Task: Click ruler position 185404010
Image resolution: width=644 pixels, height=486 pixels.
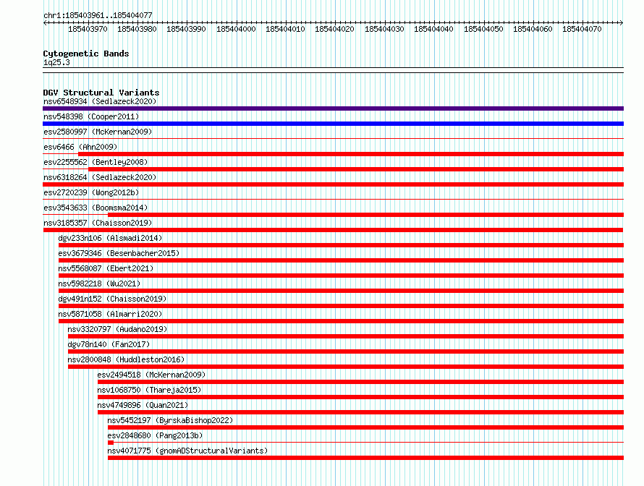Action: 285,29
